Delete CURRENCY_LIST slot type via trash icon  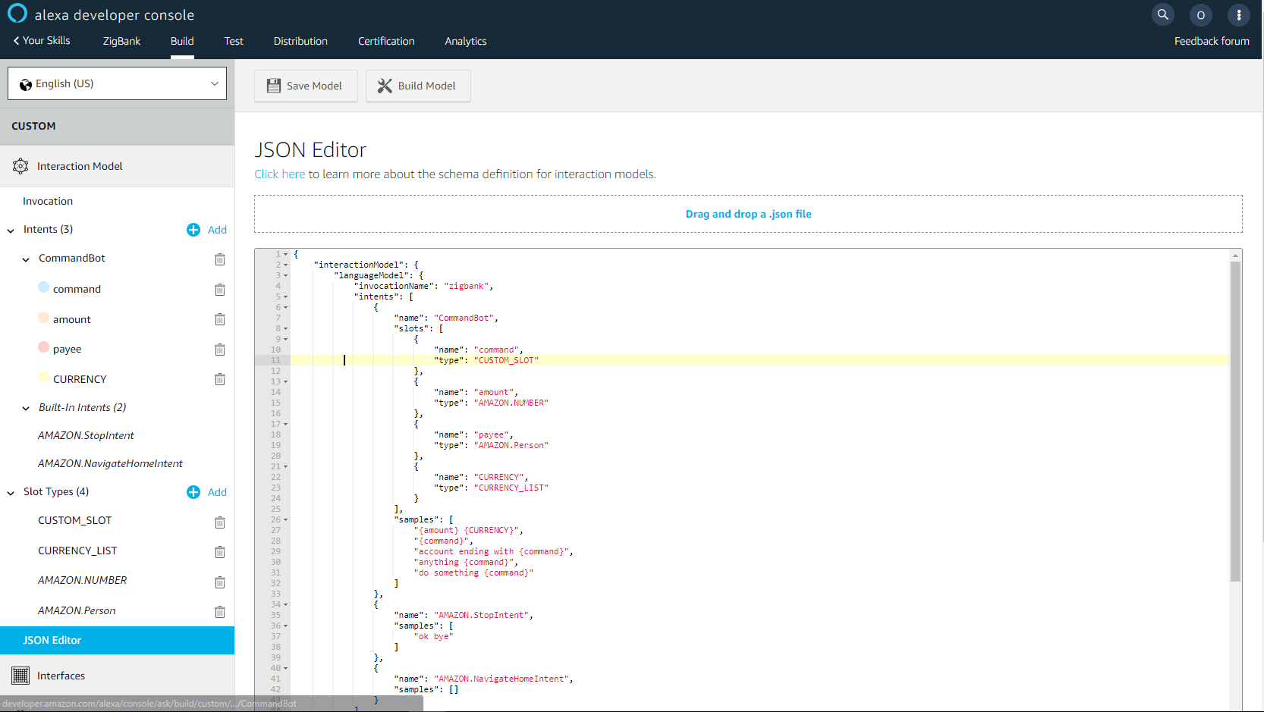(x=220, y=552)
